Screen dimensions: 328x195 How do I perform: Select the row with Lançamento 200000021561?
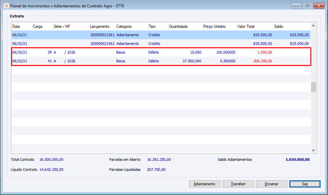pyautogui.click(x=161, y=35)
